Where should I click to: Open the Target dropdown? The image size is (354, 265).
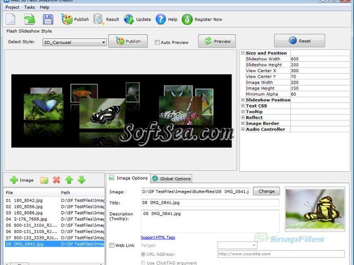pos(237,245)
